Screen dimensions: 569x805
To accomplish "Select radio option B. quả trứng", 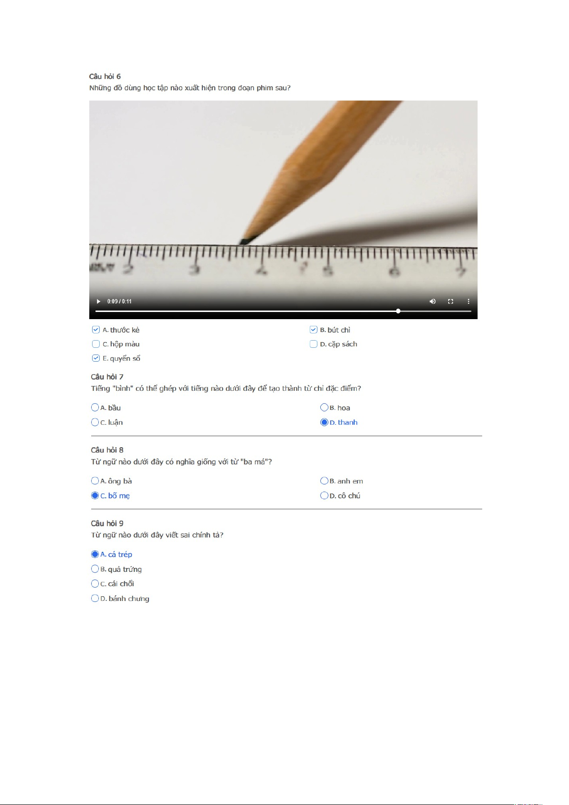I will click(x=95, y=569).
